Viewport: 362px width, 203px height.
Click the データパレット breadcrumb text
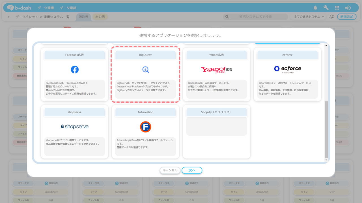pyautogui.click(x=27, y=17)
